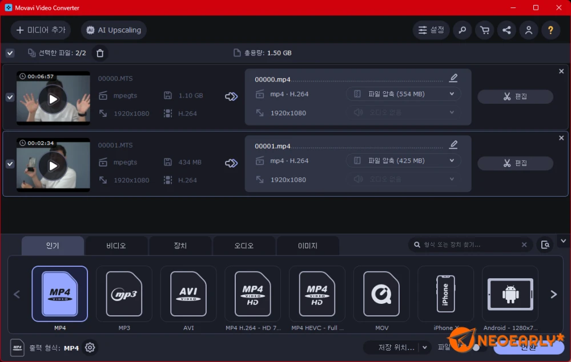Click output resolution 1920x1080 for 00001.mp4
Screen dimensions: 571x362
tap(288, 180)
